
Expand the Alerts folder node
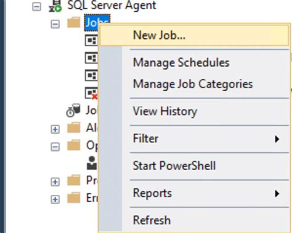55,129
